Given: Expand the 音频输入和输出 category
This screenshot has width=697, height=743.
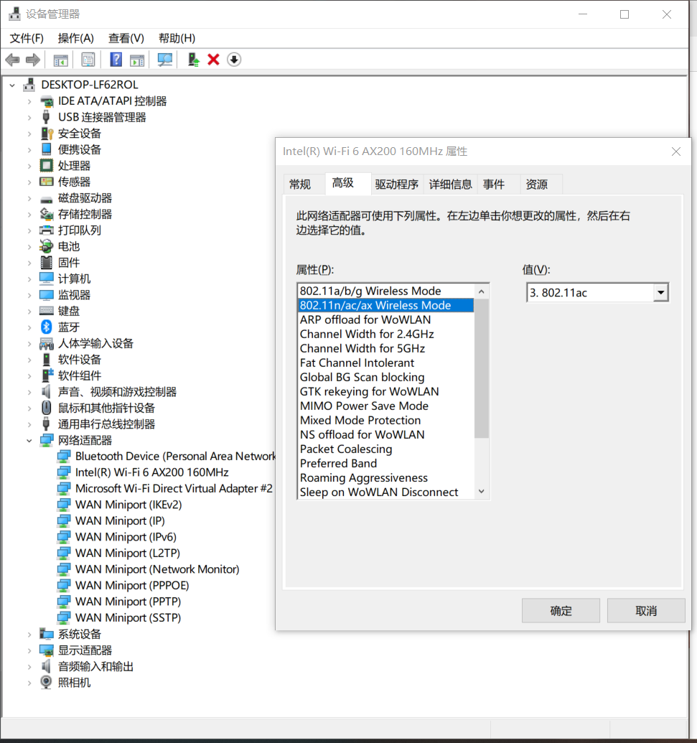Looking at the screenshot, I should [29, 667].
